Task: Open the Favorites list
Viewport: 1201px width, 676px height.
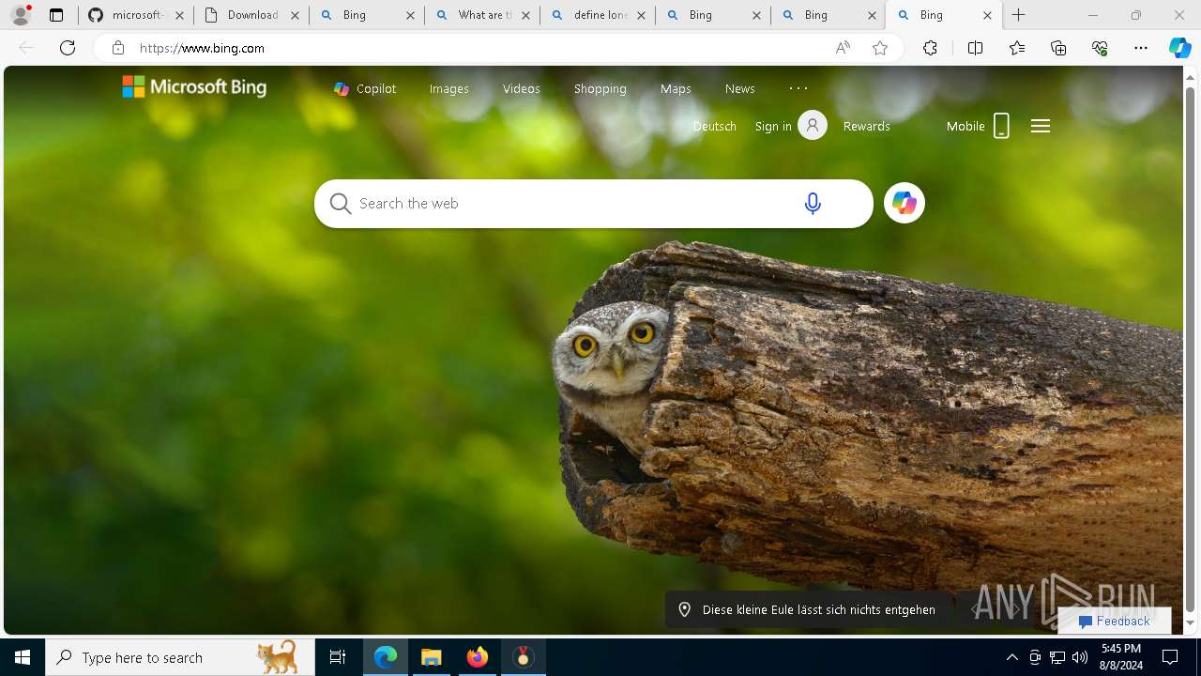Action: pyautogui.click(x=1017, y=48)
